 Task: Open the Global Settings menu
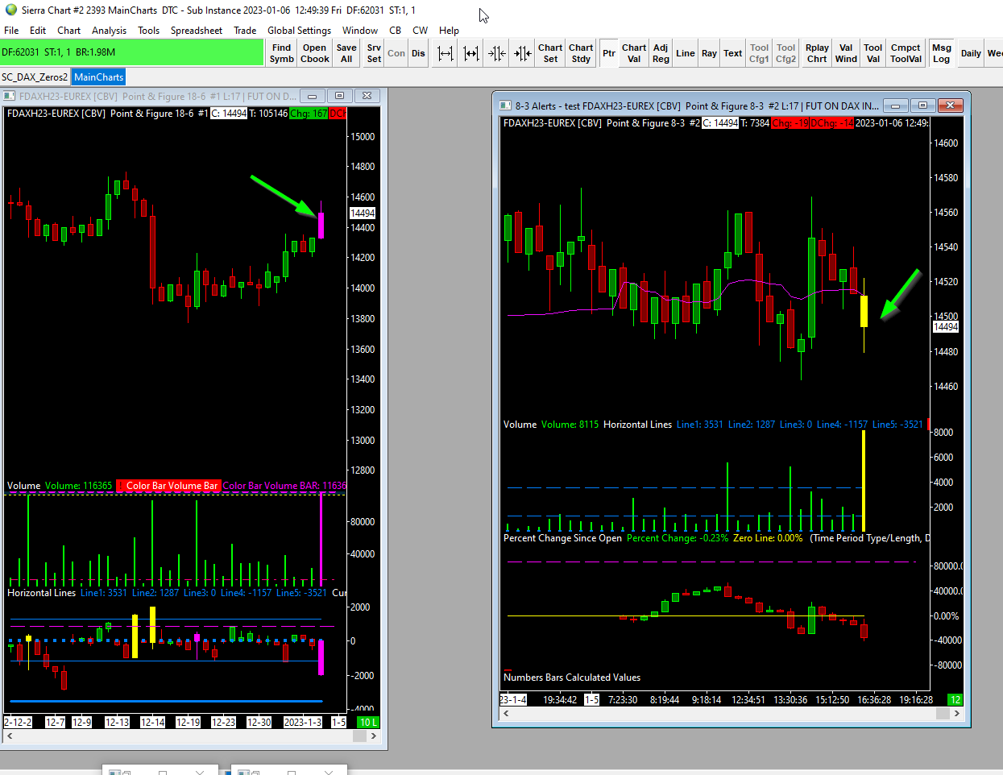click(x=299, y=31)
